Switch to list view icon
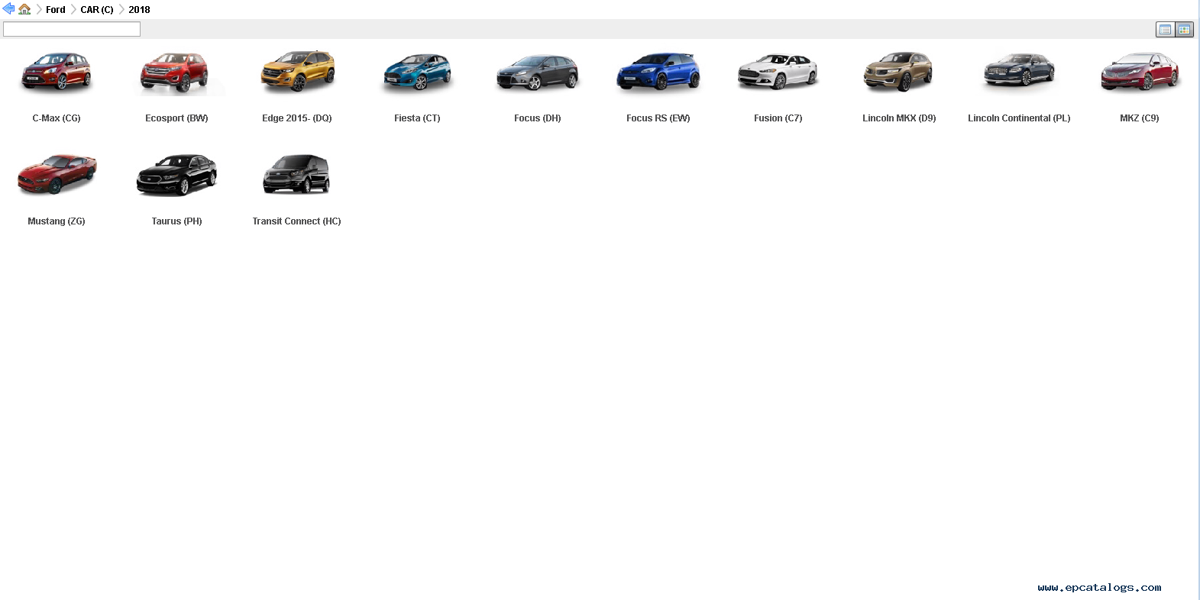This screenshot has width=1200, height=600. pyautogui.click(x=1165, y=30)
